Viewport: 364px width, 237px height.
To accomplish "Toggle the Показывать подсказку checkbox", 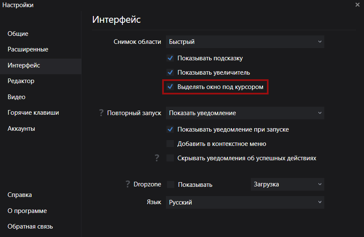I will pos(170,58).
